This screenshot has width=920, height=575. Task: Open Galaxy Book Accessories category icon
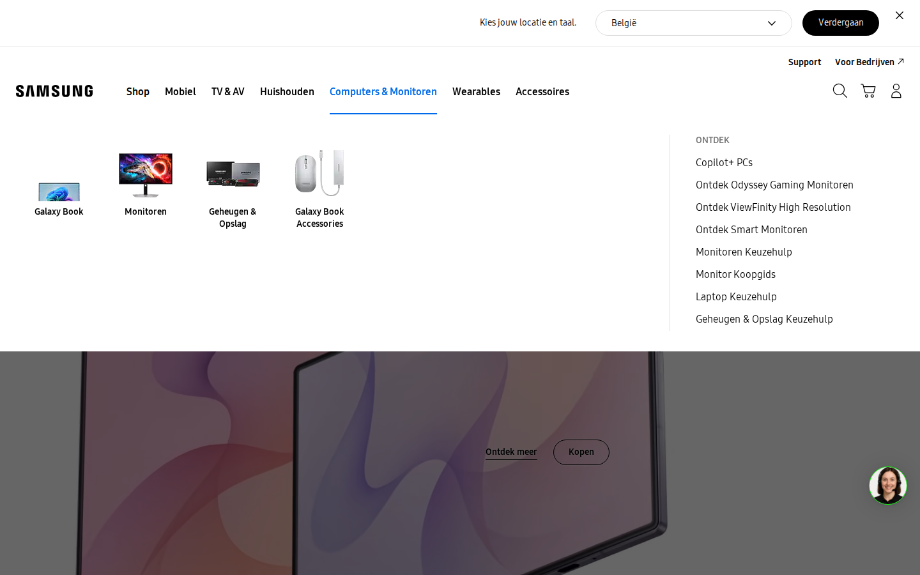319,174
